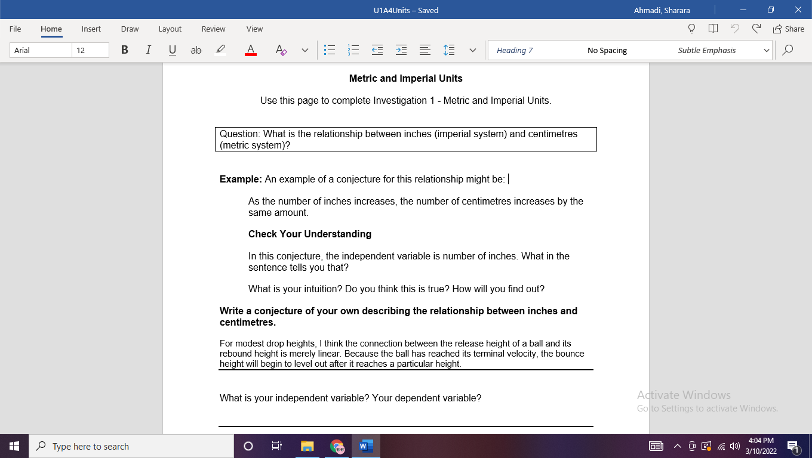
Task: Toggle italic formatting
Action: tap(148, 50)
